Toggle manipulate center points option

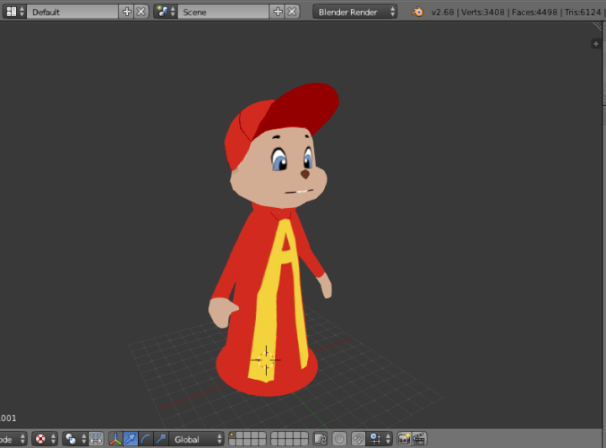[96, 439]
